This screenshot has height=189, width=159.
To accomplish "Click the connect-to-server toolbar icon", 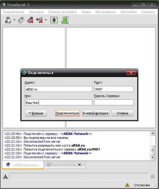I will coord(8,20).
